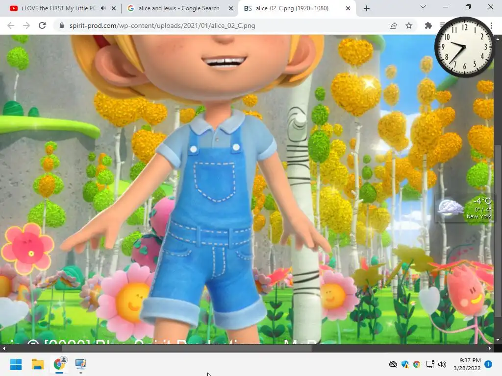Close the Google Search tab
The width and height of the screenshot is (502, 376).
point(231,9)
